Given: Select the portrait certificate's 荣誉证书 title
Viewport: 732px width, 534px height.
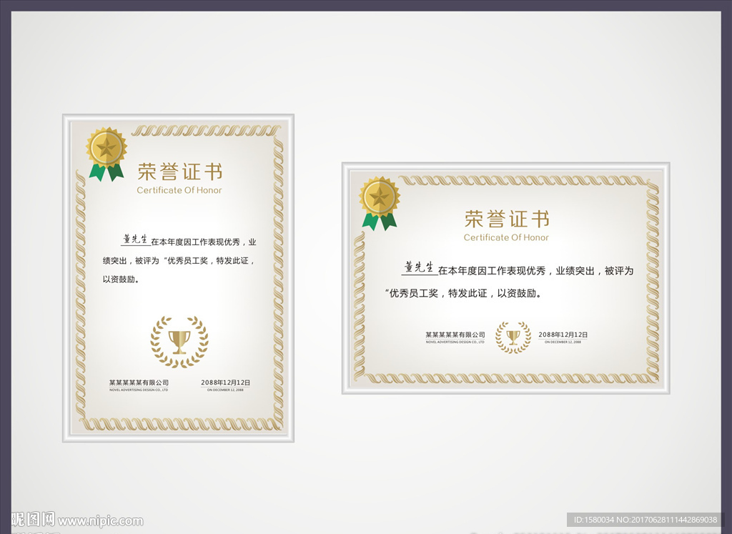Looking at the screenshot, I should [x=179, y=172].
